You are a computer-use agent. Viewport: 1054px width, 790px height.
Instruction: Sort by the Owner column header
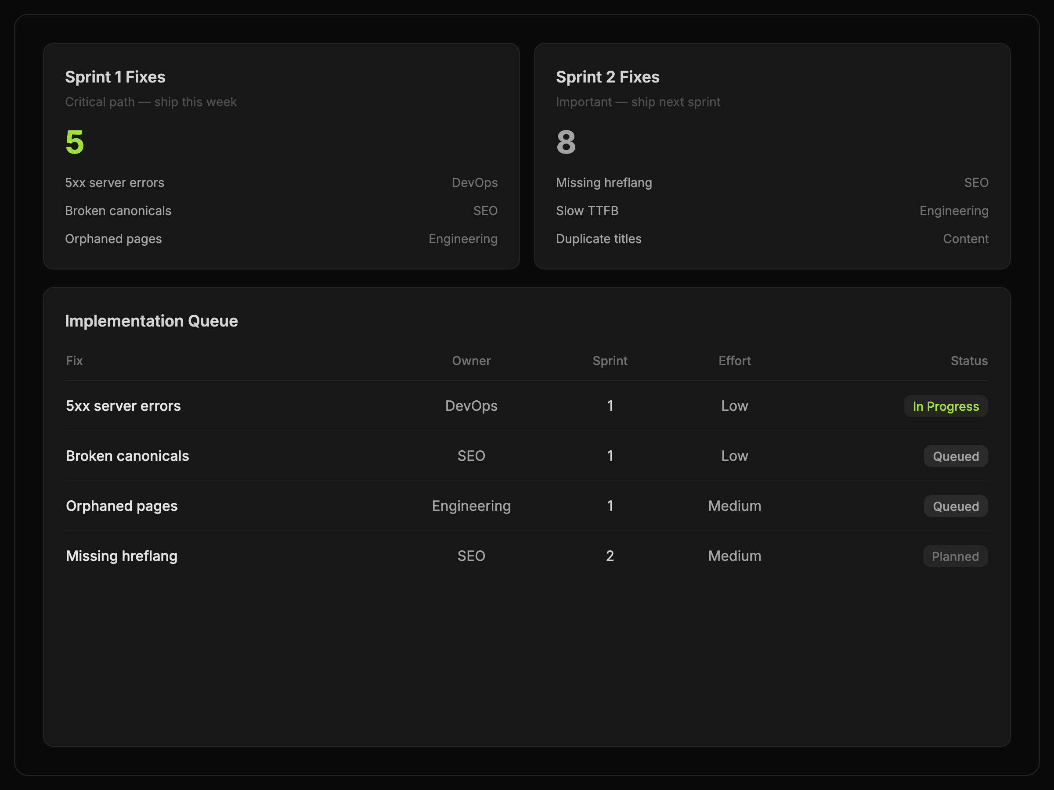pos(471,360)
